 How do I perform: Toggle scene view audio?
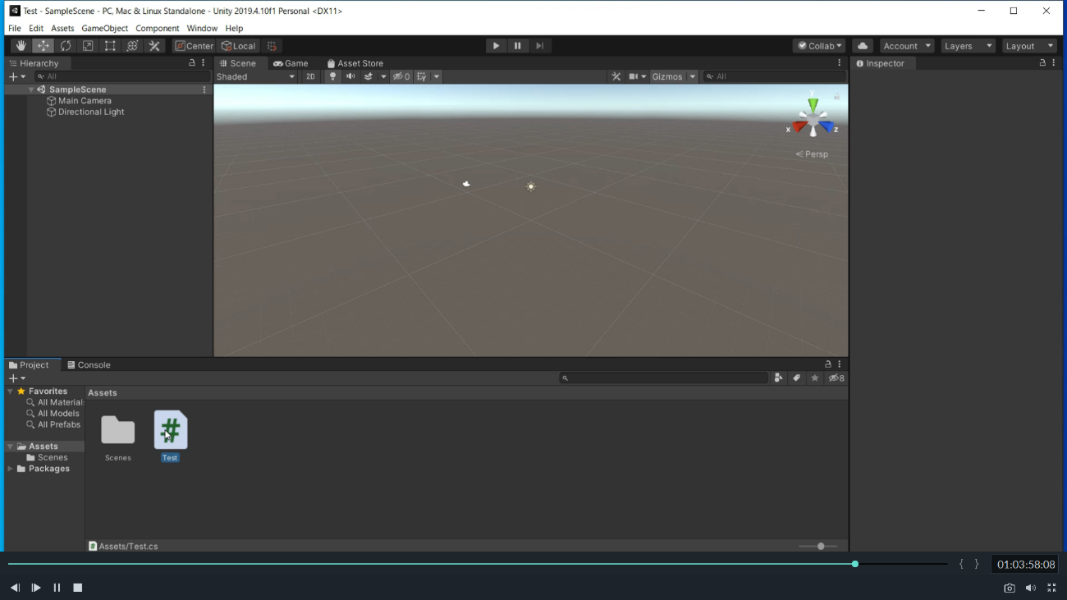[x=350, y=76]
